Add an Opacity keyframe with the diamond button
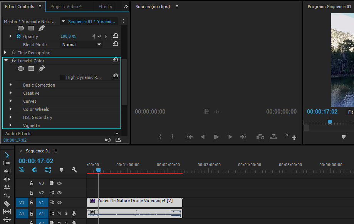Viewport: 354px width, 224px height. coord(100,36)
